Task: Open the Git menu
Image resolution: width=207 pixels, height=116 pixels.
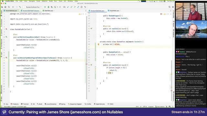Action: (x=65, y=1)
